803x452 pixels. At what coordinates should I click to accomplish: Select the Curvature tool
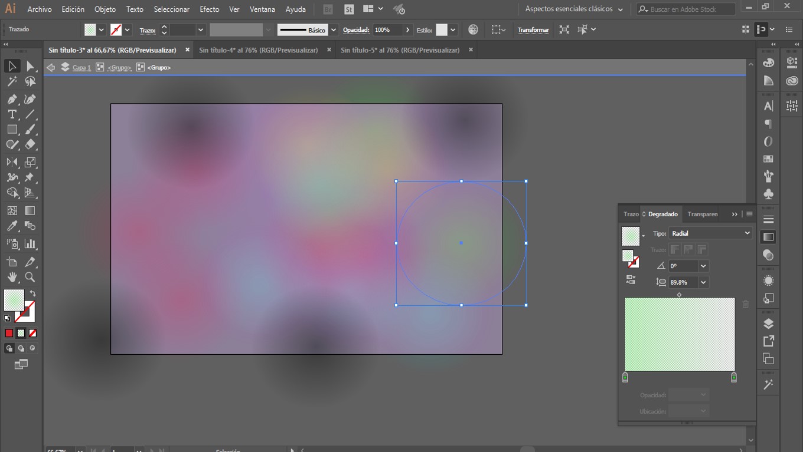click(x=30, y=99)
